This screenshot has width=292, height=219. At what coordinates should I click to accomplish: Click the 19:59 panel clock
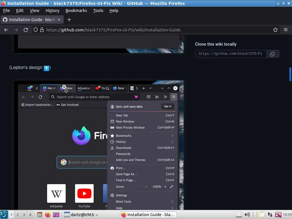[x=287, y=215]
